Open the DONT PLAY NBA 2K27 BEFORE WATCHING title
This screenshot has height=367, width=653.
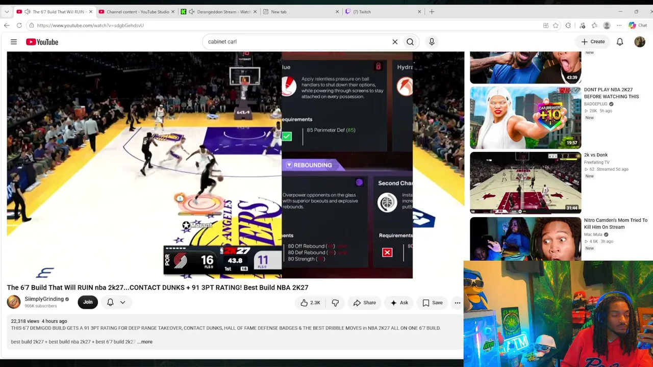pos(611,93)
